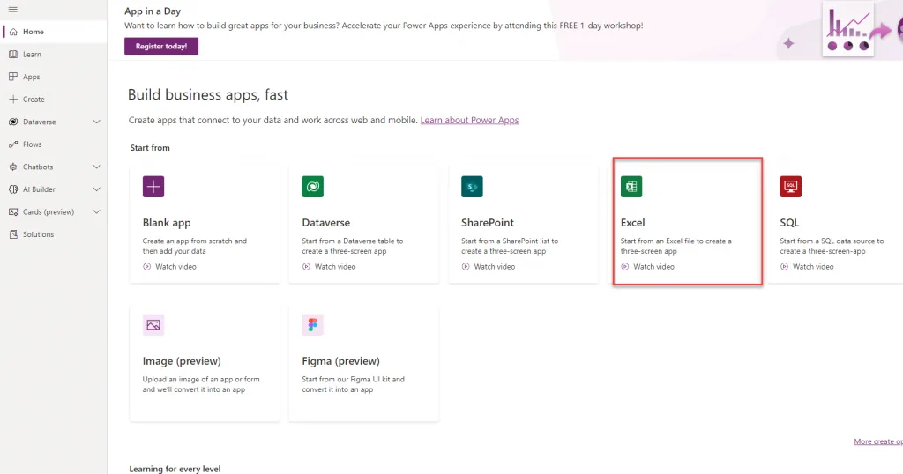Click the Flows icon in sidebar
The width and height of the screenshot is (903, 474).
pos(13,144)
